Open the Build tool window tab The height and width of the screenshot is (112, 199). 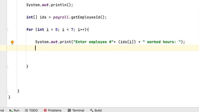96,110
